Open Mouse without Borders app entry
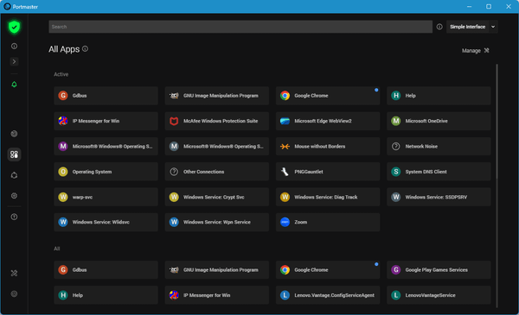 328,146
